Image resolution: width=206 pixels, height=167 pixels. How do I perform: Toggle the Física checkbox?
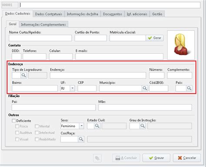17,126
